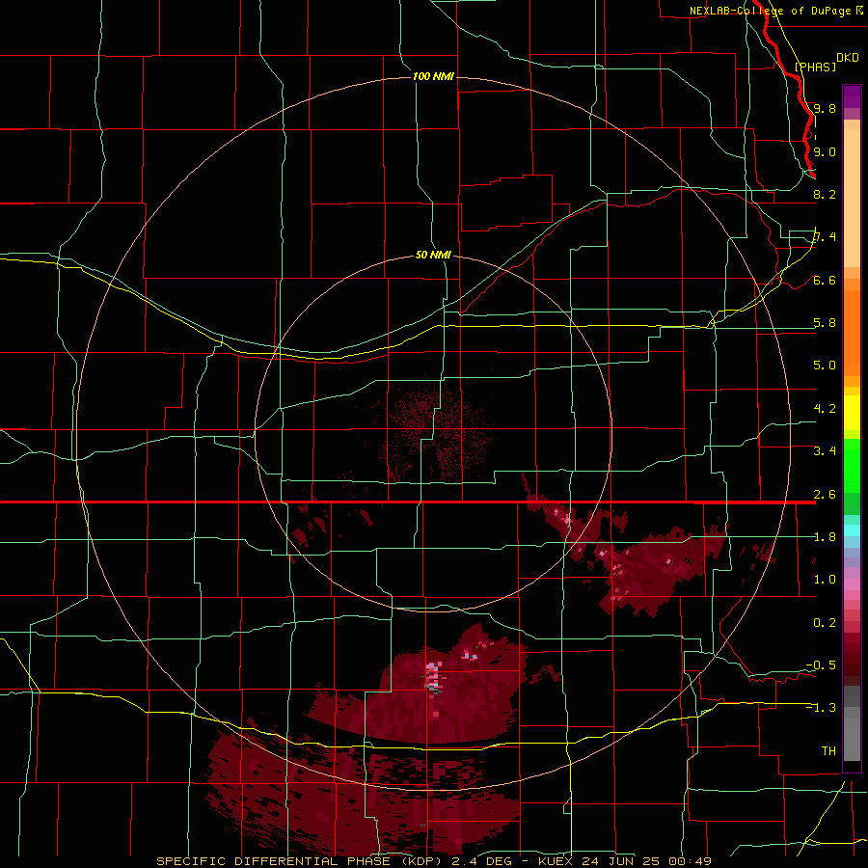
Task: Click the [PHAS] label near the legend
Action: point(815,67)
